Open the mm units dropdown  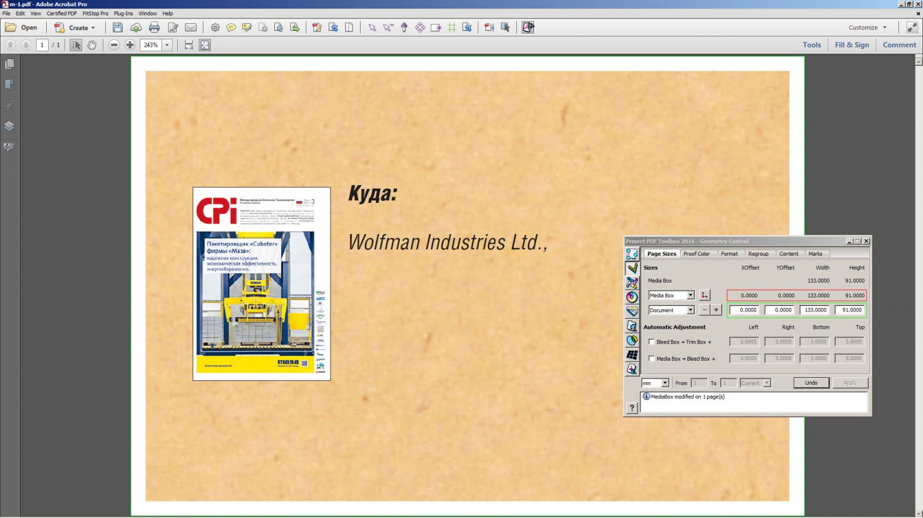click(665, 383)
